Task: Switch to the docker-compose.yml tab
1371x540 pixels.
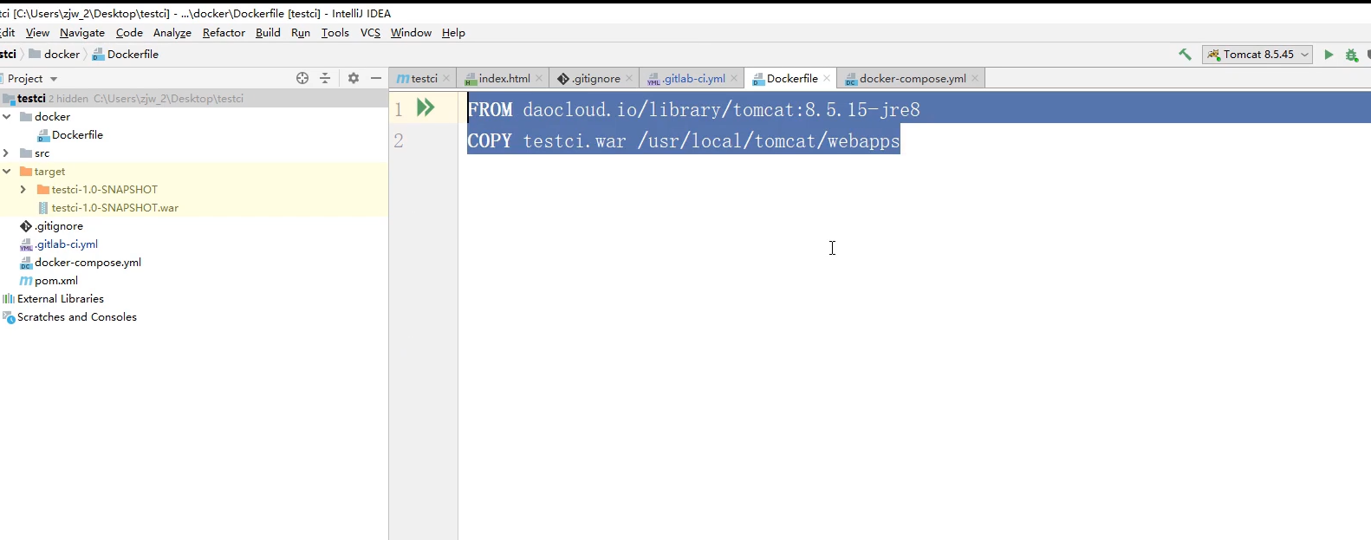Action: click(912, 79)
